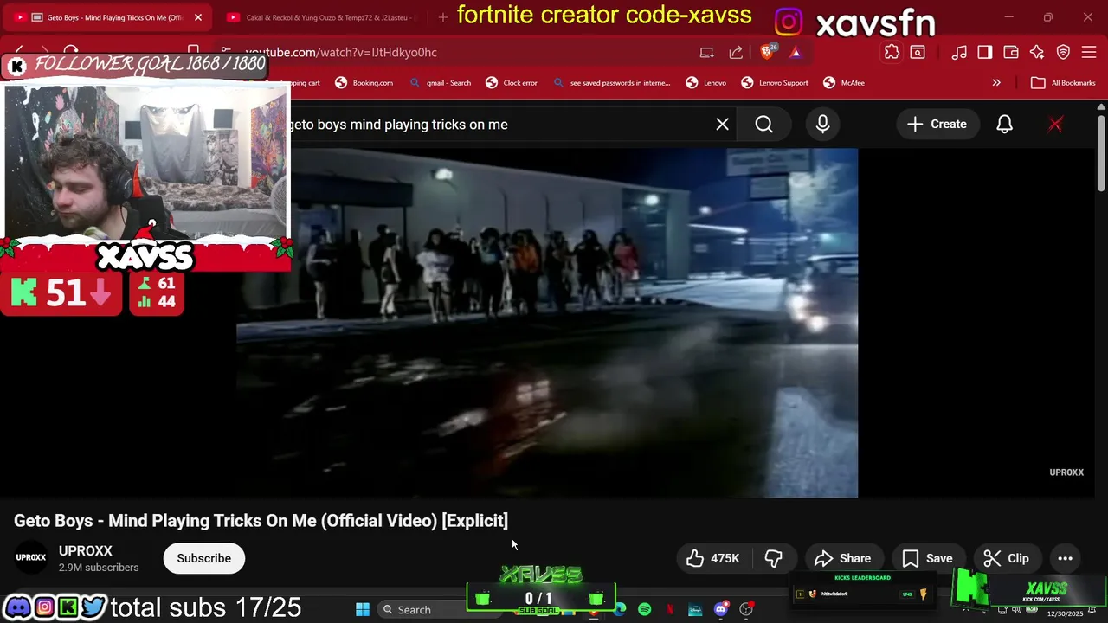The width and height of the screenshot is (1108, 623).
Task: Toggle the browser sidebar panel
Action: point(985,52)
